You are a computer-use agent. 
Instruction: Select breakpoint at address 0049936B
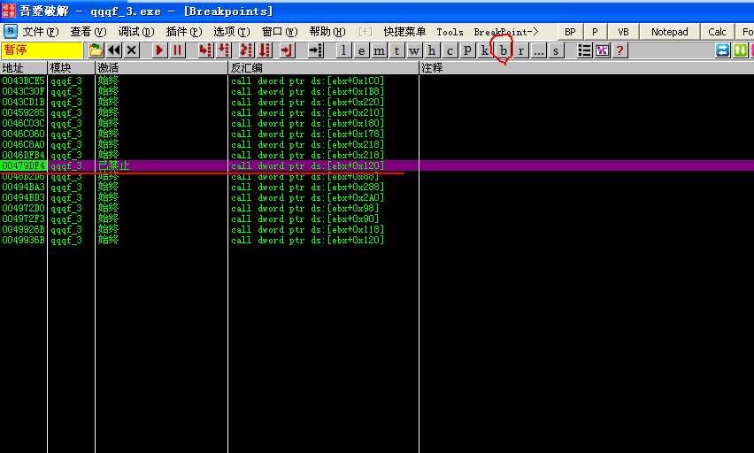coord(23,240)
